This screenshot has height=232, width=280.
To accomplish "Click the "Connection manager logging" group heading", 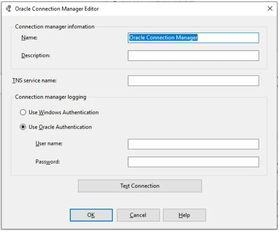I will 50,97.
